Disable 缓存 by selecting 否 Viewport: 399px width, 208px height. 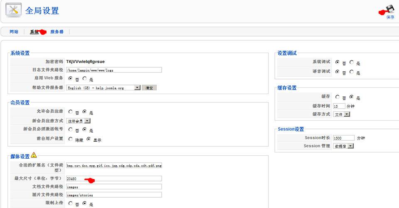pyautogui.click(x=337, y=97)
